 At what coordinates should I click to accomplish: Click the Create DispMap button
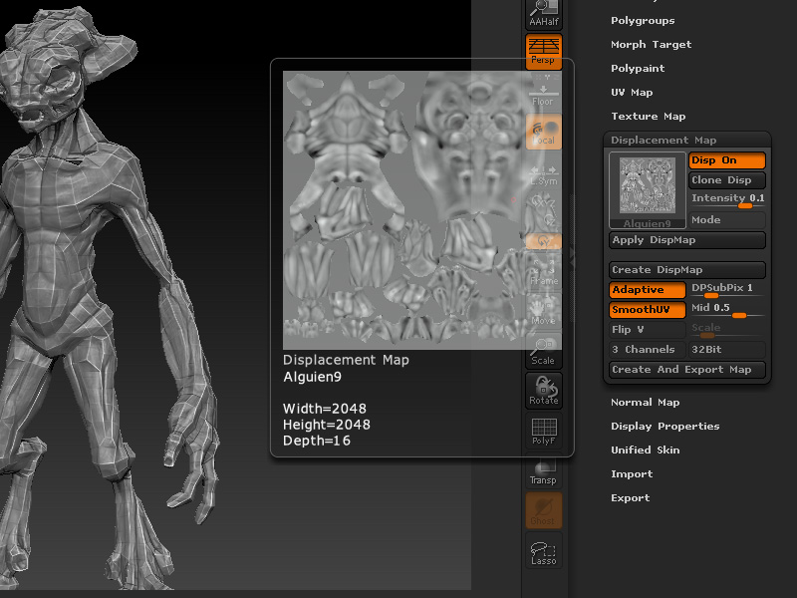click(687, 270)
